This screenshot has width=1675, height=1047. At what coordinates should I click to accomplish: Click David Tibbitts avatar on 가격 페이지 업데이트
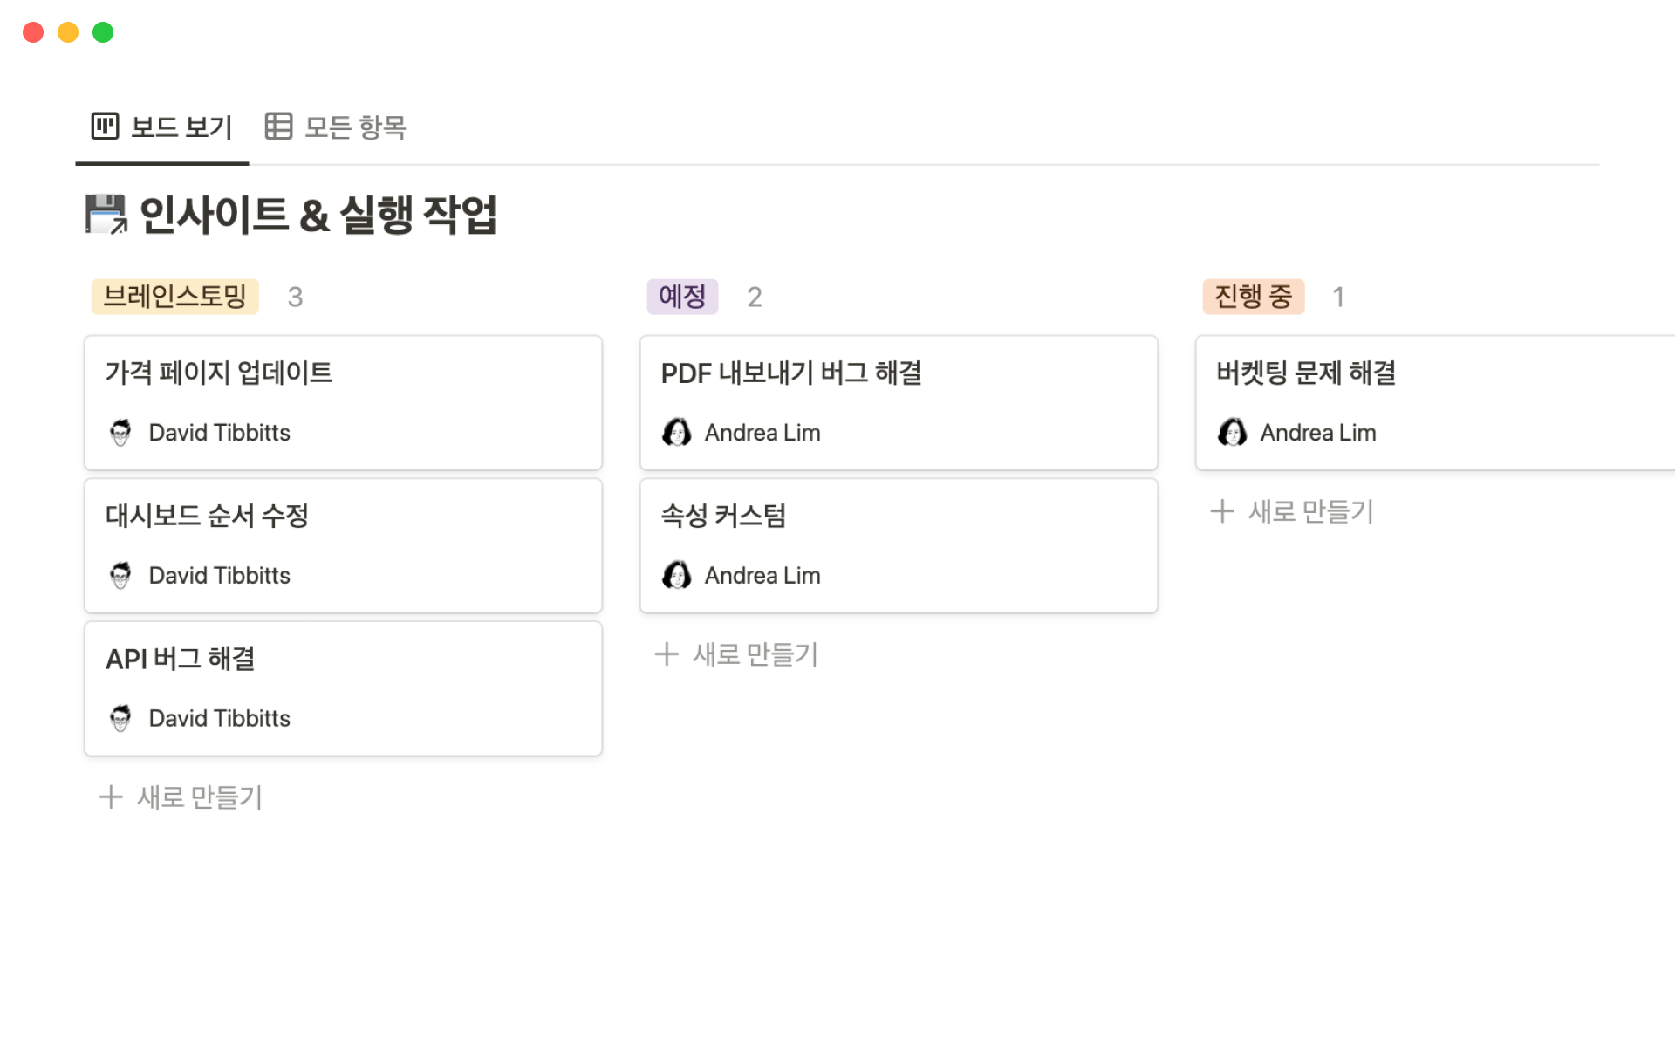(120, 432)
